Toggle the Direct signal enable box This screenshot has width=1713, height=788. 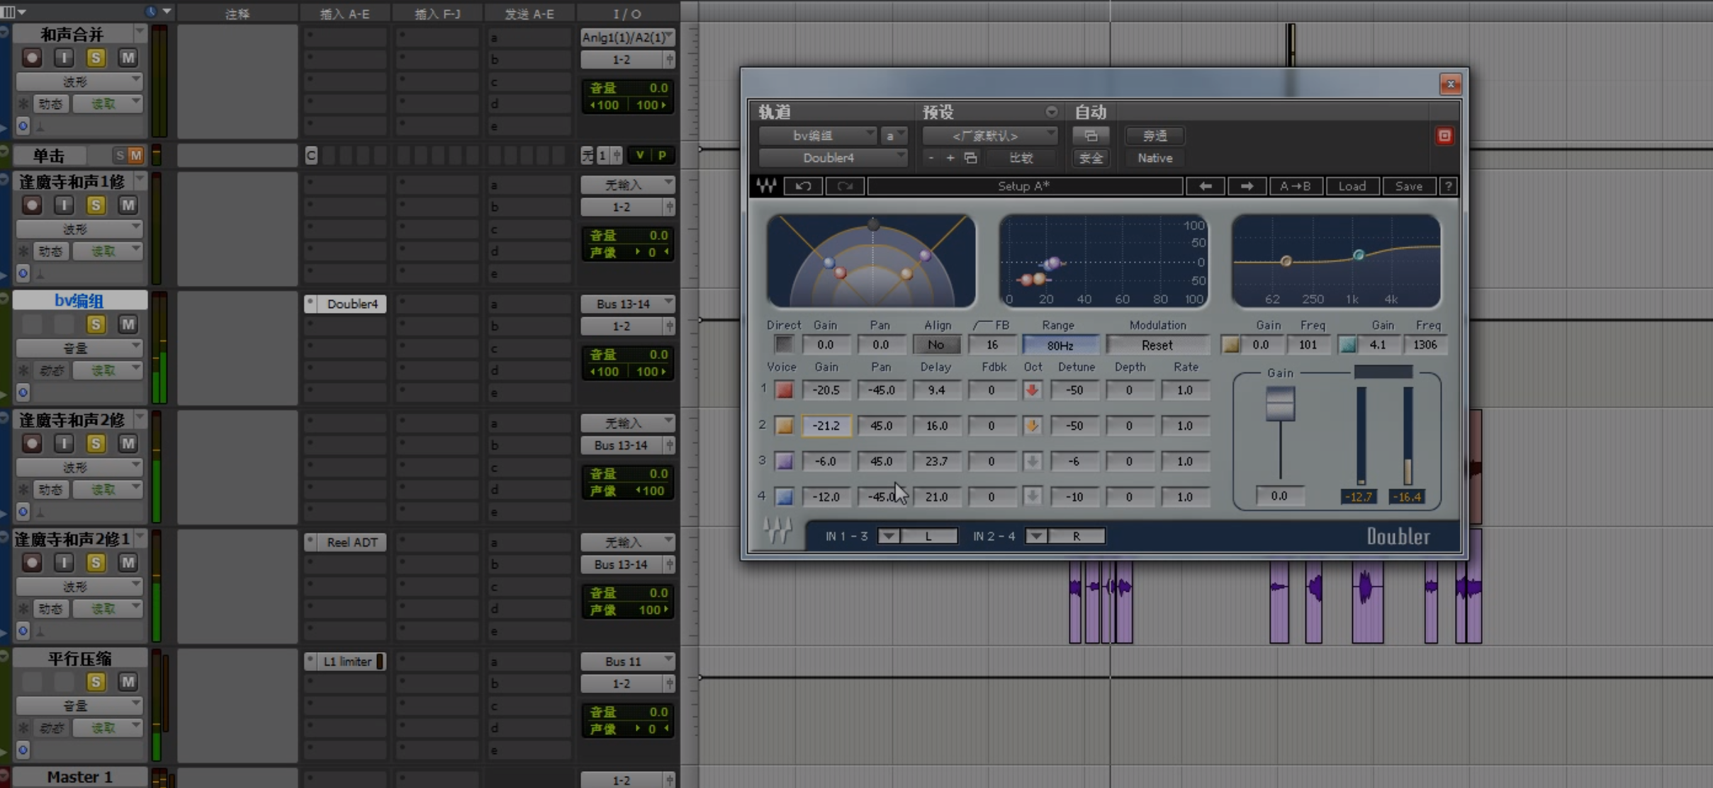tap(783, 345)
